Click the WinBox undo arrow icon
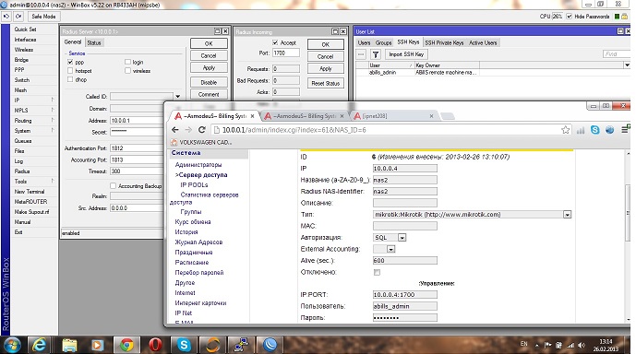The width and height of the screenshot is (636, 354). [6, 17]
